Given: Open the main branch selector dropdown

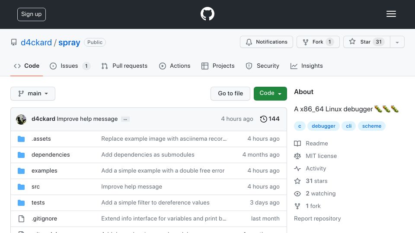Looking at the screenshot, I should [x=33, y=94].
